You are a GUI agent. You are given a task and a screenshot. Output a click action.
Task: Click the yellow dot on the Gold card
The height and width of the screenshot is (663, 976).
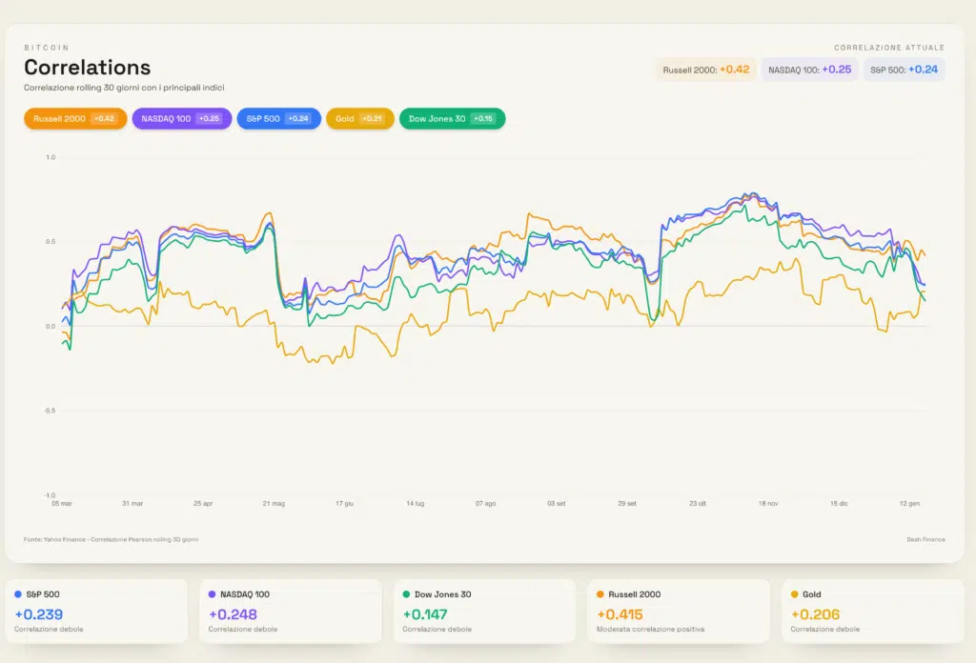(x=794, y=594)
